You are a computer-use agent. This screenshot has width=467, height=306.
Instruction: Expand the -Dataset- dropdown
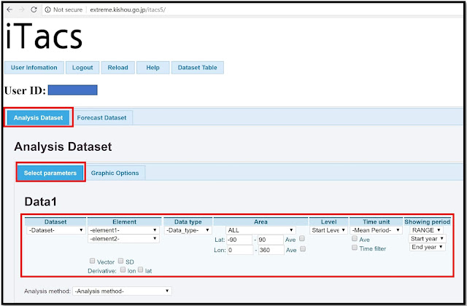click(55, 230)
